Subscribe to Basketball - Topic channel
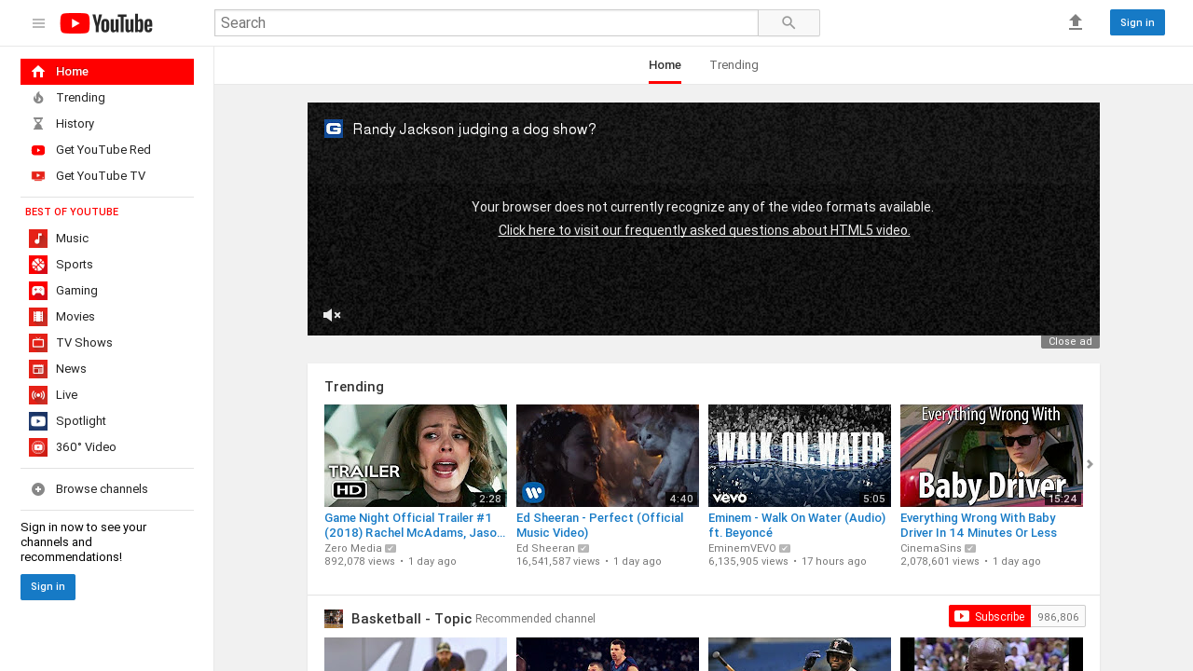Image resolution: width=1193 pixels, height=671 pixels. click(x=990, y=616)
